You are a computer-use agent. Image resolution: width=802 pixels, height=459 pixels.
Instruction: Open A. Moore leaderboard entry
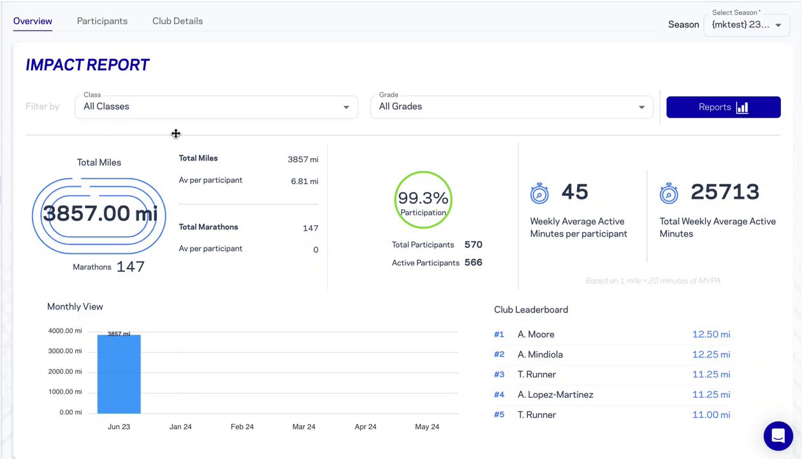[536, 334]
